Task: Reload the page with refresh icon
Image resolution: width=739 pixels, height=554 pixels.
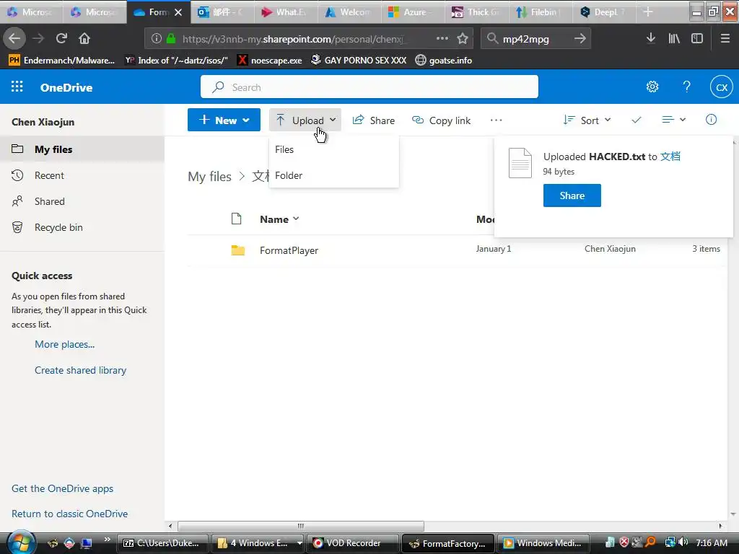Action: [61, 38]
